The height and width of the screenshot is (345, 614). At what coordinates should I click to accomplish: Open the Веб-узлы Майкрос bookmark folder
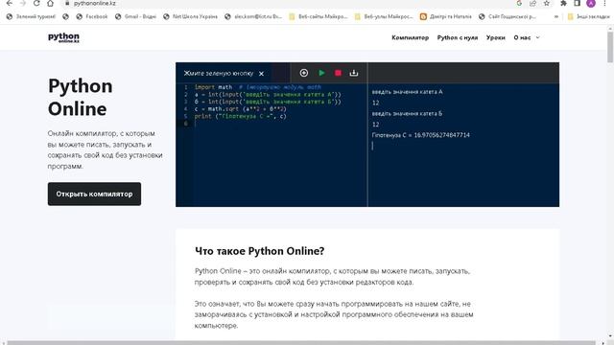384,16
